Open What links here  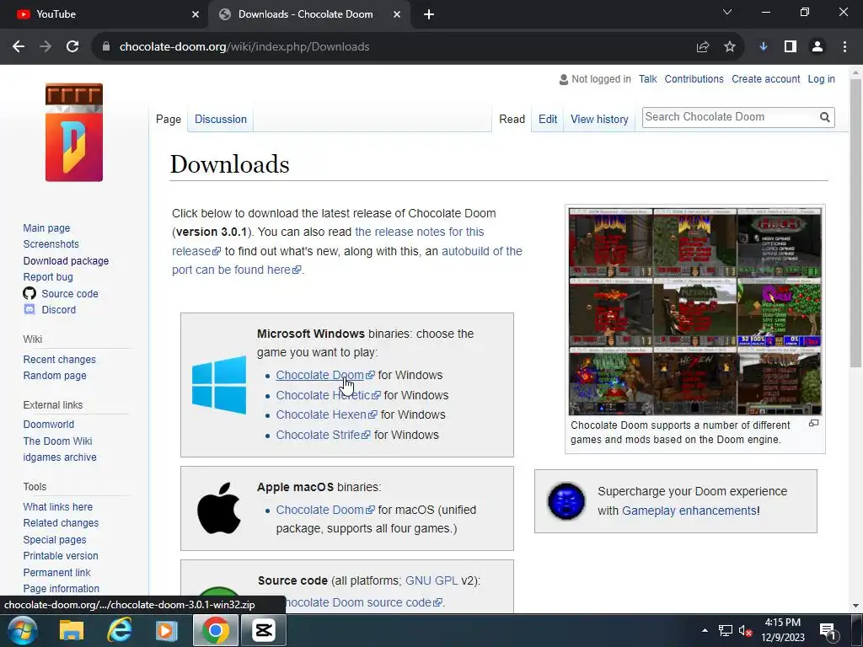point(58,506)
